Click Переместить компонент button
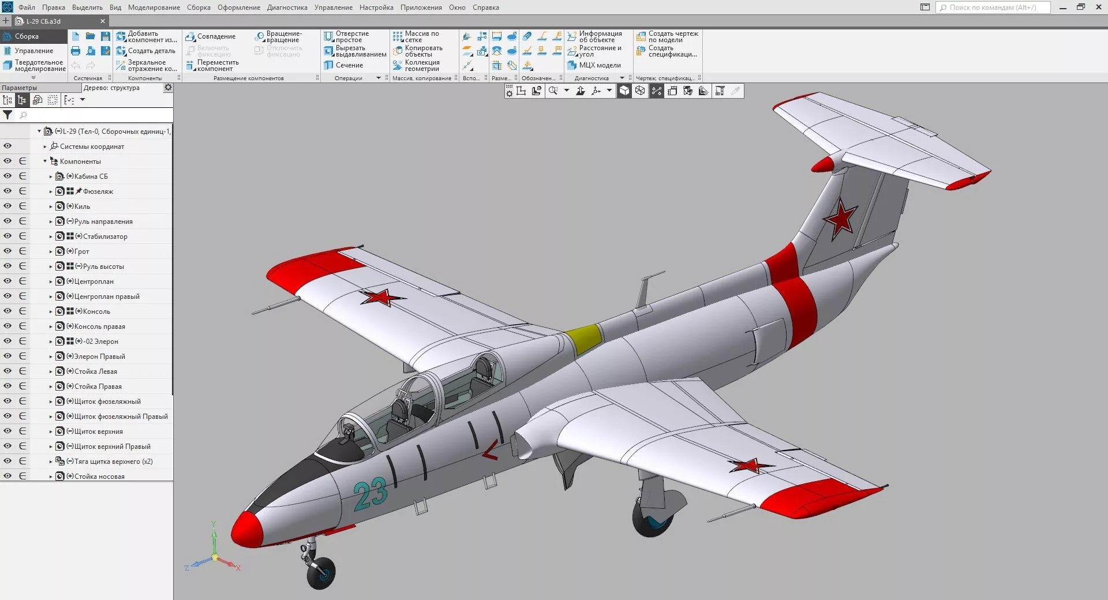This screenshot has height=600, width=1108. tap(212, 65)
